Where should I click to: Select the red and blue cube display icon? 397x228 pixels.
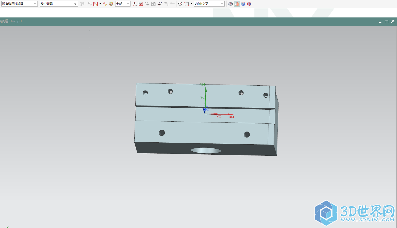click(x=249, y=4)
